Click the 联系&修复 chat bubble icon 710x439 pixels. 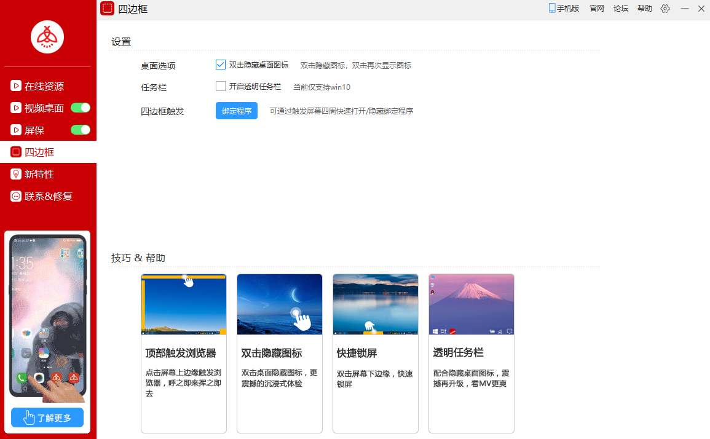[x=16, y=196]
